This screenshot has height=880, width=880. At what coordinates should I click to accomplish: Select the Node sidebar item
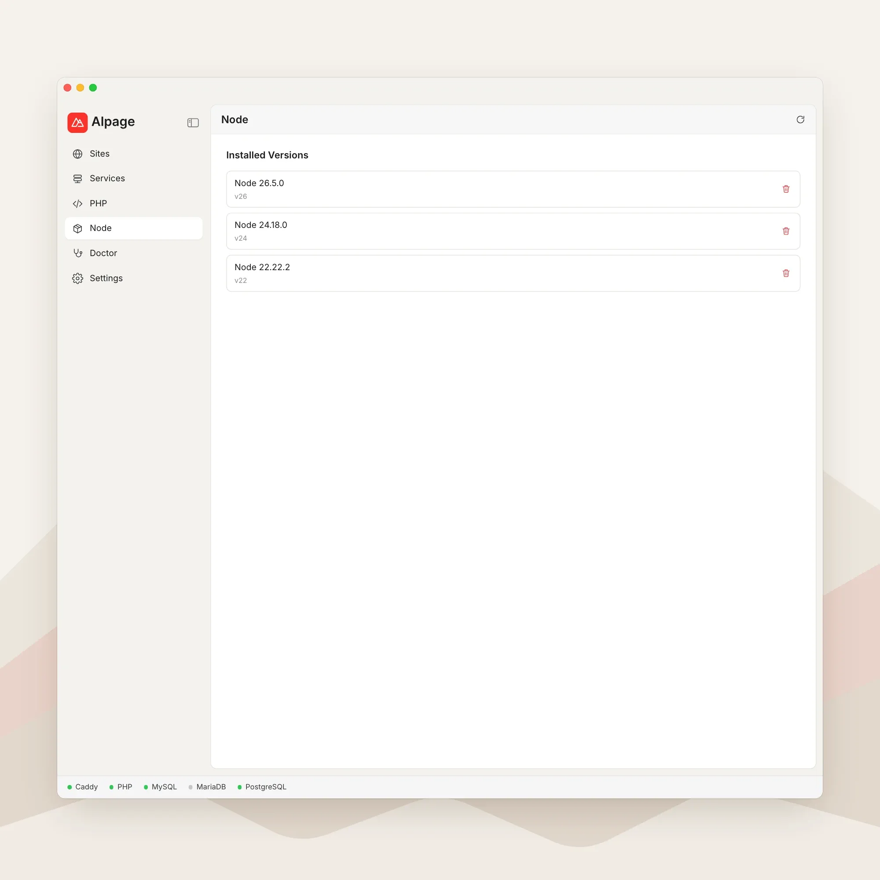point(134,228)
